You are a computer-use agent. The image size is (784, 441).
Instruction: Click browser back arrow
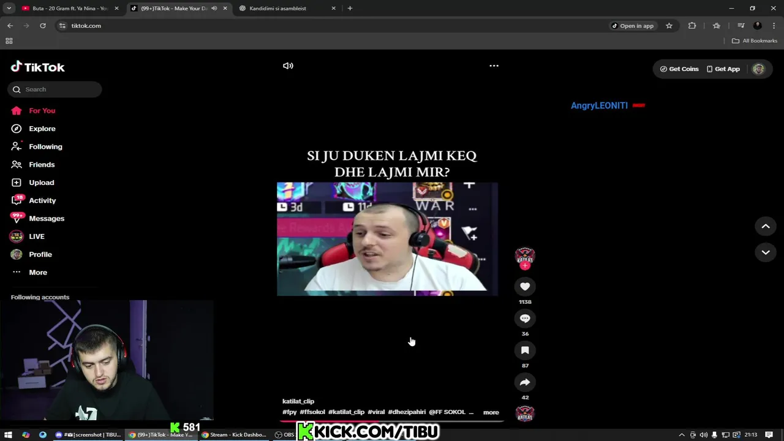click(10, 26)
